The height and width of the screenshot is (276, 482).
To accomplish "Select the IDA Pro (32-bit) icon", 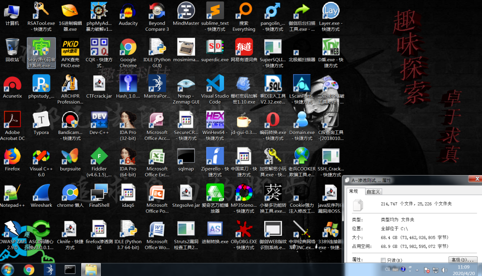I will click(128, 126).
